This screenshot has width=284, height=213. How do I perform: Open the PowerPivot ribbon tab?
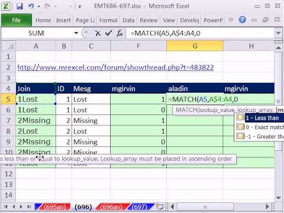pos(213,20)
